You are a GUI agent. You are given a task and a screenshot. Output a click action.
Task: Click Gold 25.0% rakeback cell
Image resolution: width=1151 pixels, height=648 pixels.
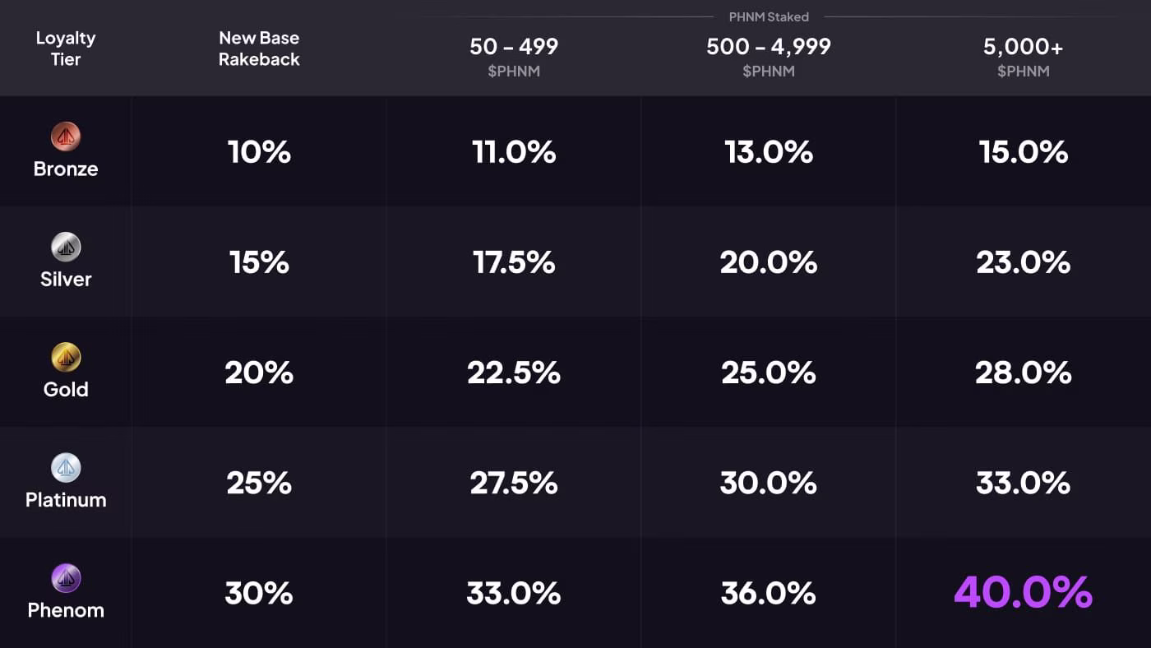[769, 373]
